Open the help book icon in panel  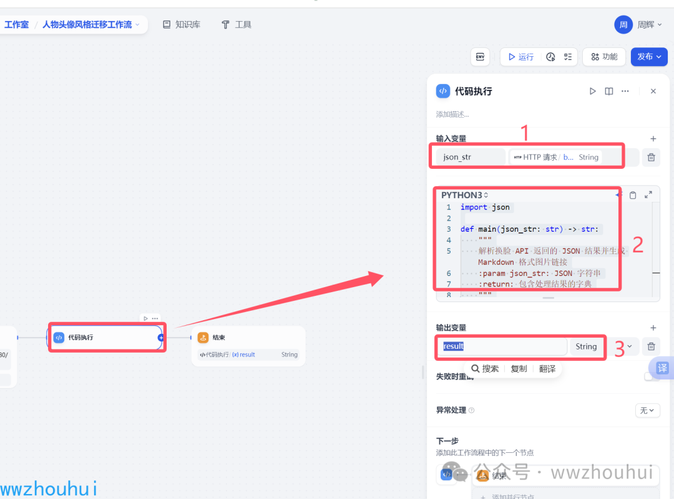[x=609, y=91]
